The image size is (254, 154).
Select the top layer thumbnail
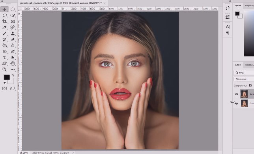244,94
